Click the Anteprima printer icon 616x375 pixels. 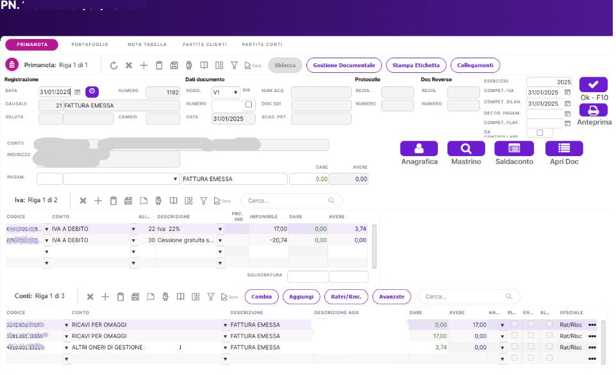pyautogui.click(x=593, y=110)
